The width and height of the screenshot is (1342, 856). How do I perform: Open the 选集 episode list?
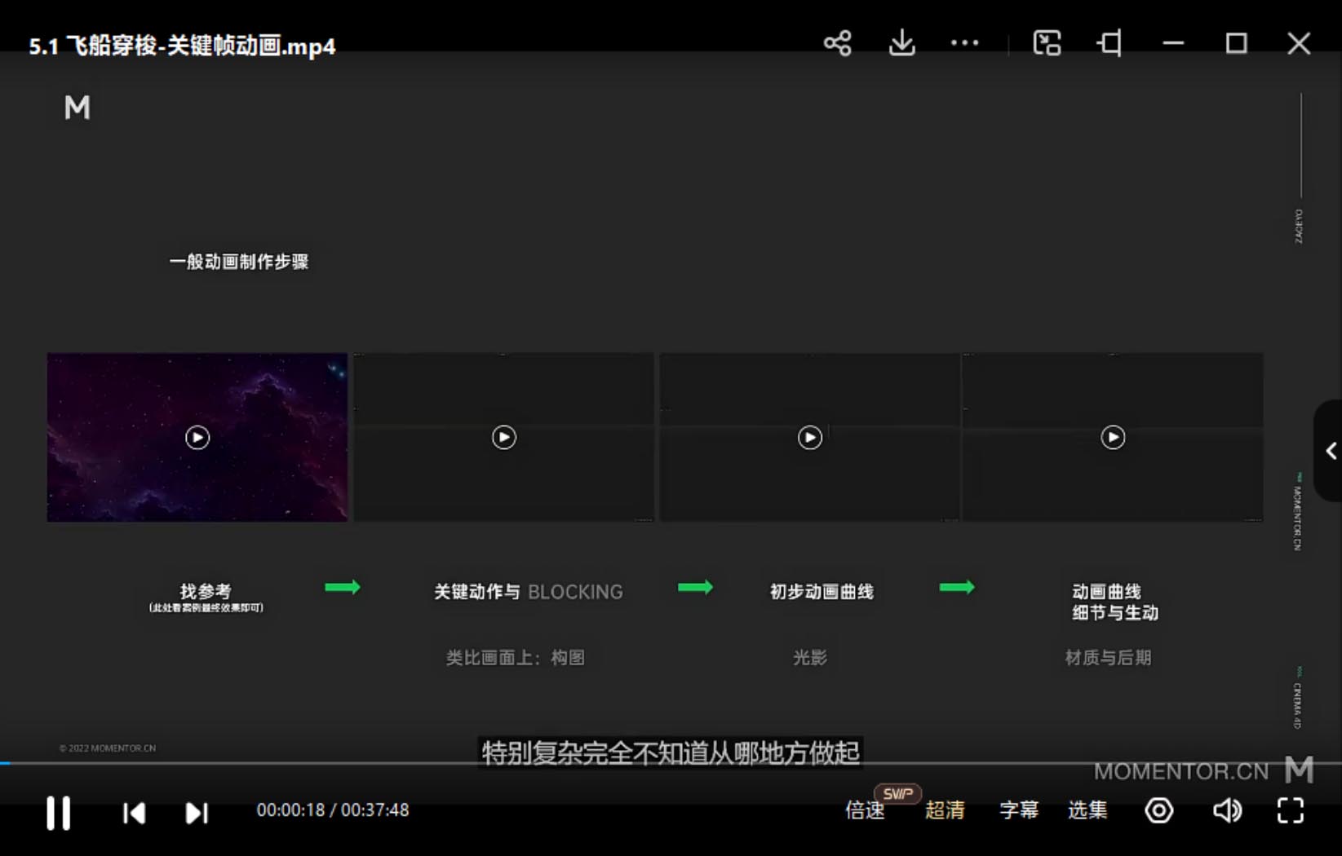point(1087,810)
